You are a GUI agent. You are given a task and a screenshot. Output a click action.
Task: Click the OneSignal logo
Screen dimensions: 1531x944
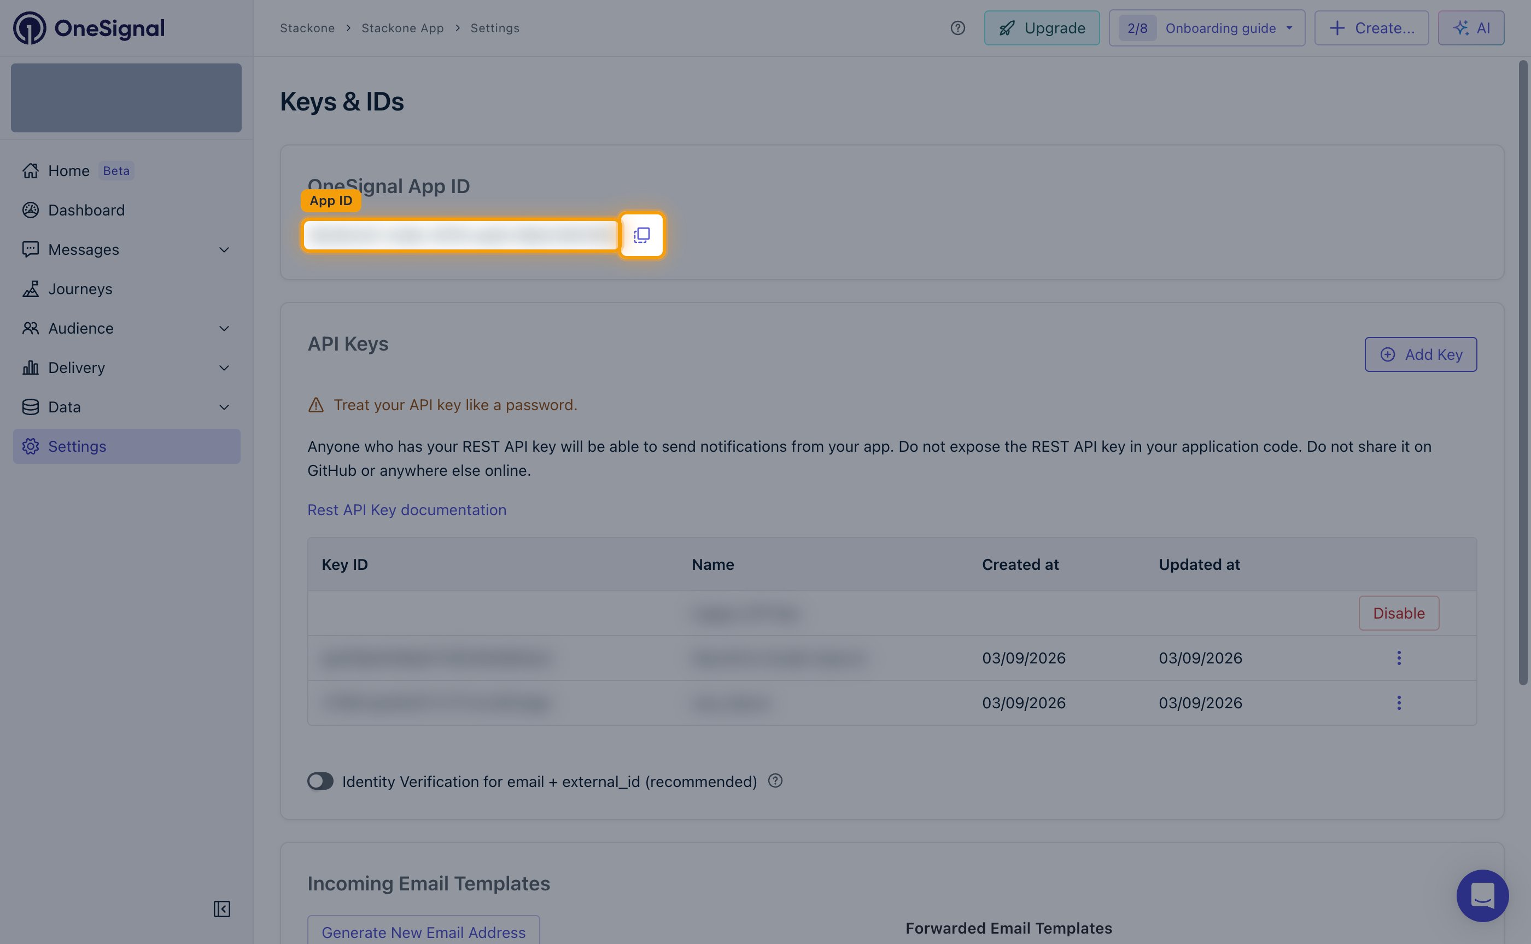pos(89,28)
